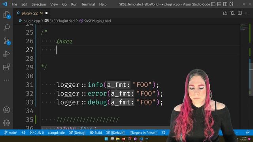Click the debug function on line 33
This screenshot has width=253, height=142.
coord(97,102)
